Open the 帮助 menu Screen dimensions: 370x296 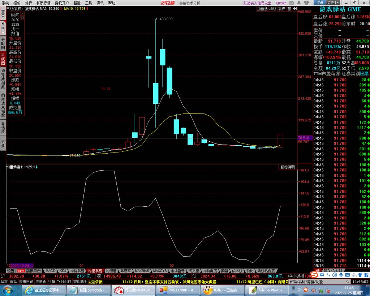pyautogui.click(x=112, y=3)
